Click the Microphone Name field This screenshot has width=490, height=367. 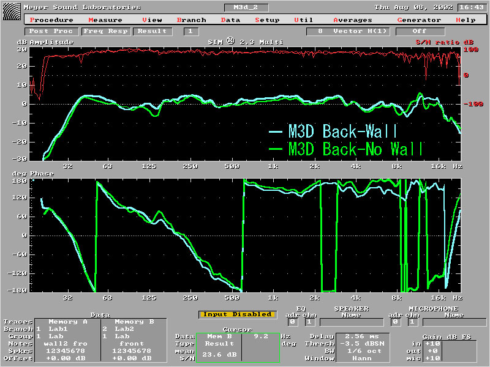[x=454, y=322]
